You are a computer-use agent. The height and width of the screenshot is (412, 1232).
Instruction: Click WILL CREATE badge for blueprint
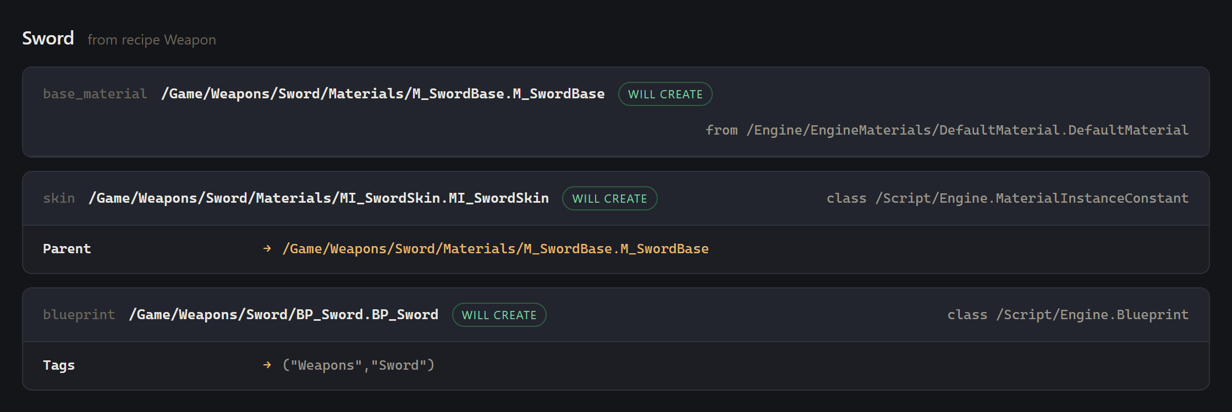[x=499, y=315]
